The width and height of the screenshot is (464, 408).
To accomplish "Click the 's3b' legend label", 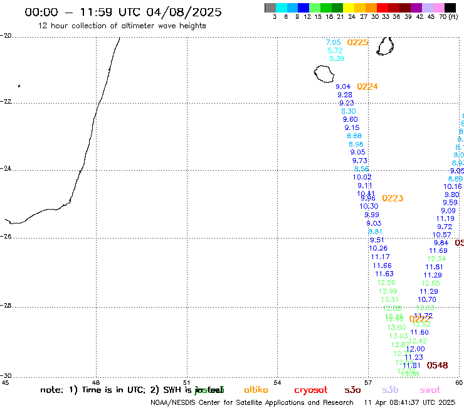I will (390, 390).
